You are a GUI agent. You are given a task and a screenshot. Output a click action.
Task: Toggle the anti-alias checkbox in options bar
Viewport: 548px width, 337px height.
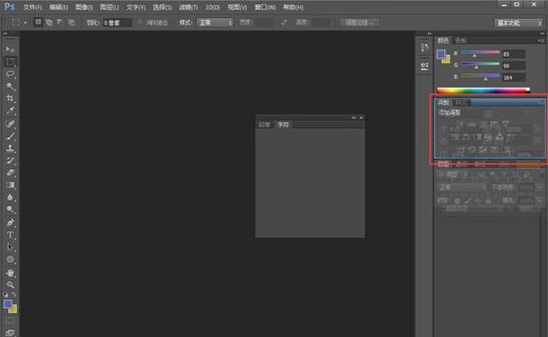140,23
